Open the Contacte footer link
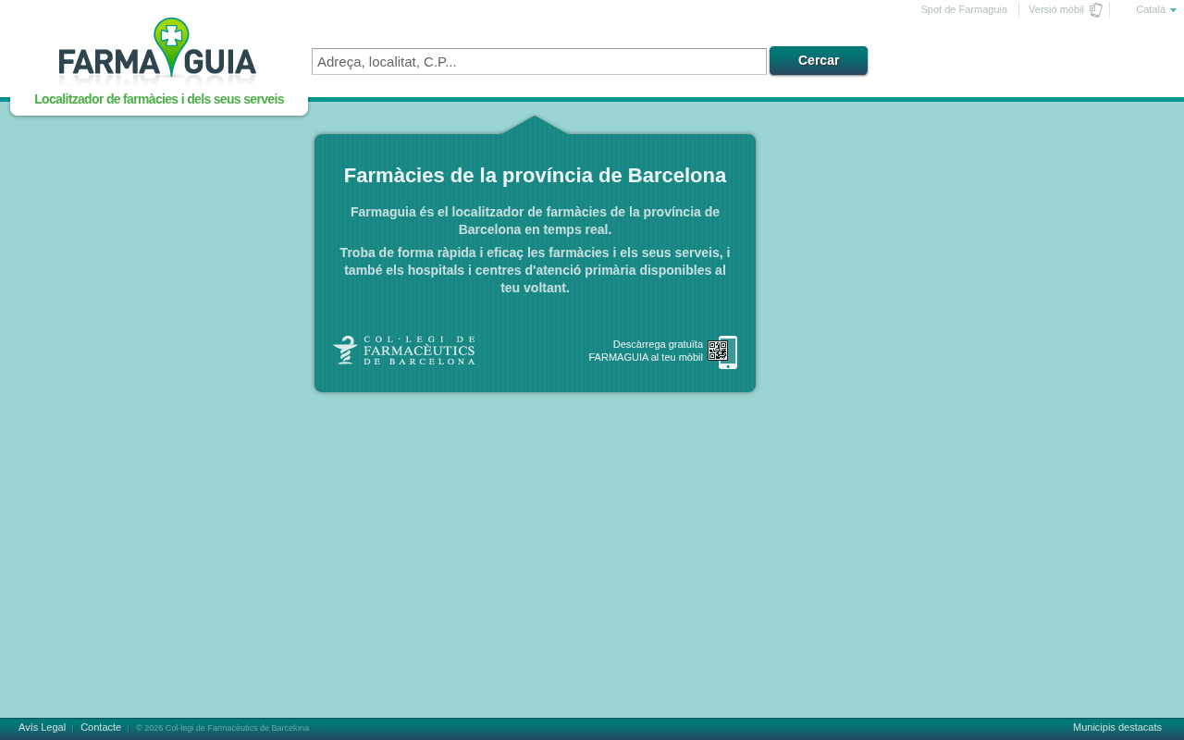 click(101, 727)
